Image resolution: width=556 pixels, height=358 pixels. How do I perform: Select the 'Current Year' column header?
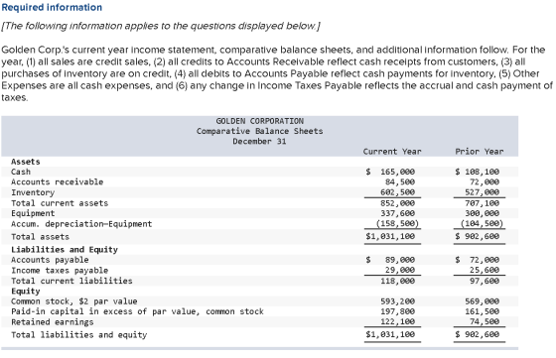392,152
